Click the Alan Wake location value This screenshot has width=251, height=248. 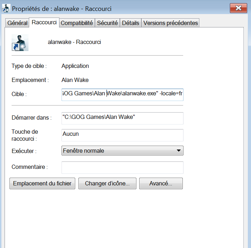click(x=75, y=80)
